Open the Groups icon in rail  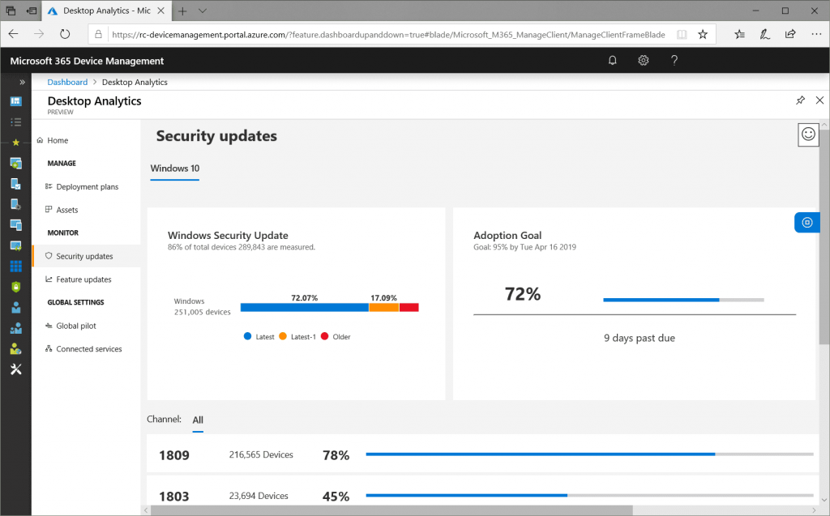tap(16, 328)
